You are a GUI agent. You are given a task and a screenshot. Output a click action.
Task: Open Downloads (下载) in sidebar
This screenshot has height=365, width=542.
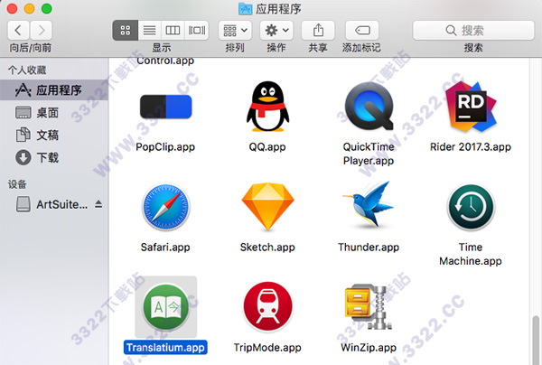[x=54, y=157]
